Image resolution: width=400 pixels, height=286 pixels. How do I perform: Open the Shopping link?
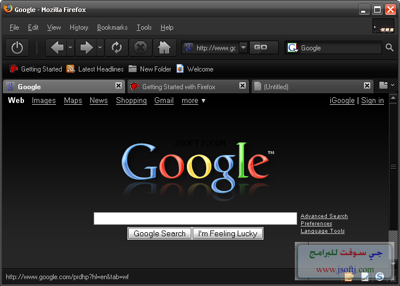click(x=131, y=101)
